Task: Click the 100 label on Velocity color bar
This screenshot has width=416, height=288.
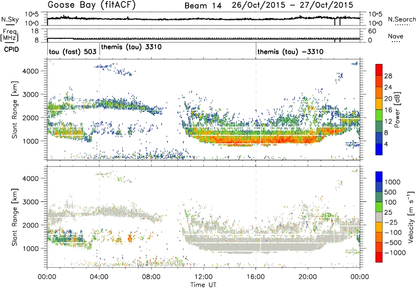Action: [391, 202]
